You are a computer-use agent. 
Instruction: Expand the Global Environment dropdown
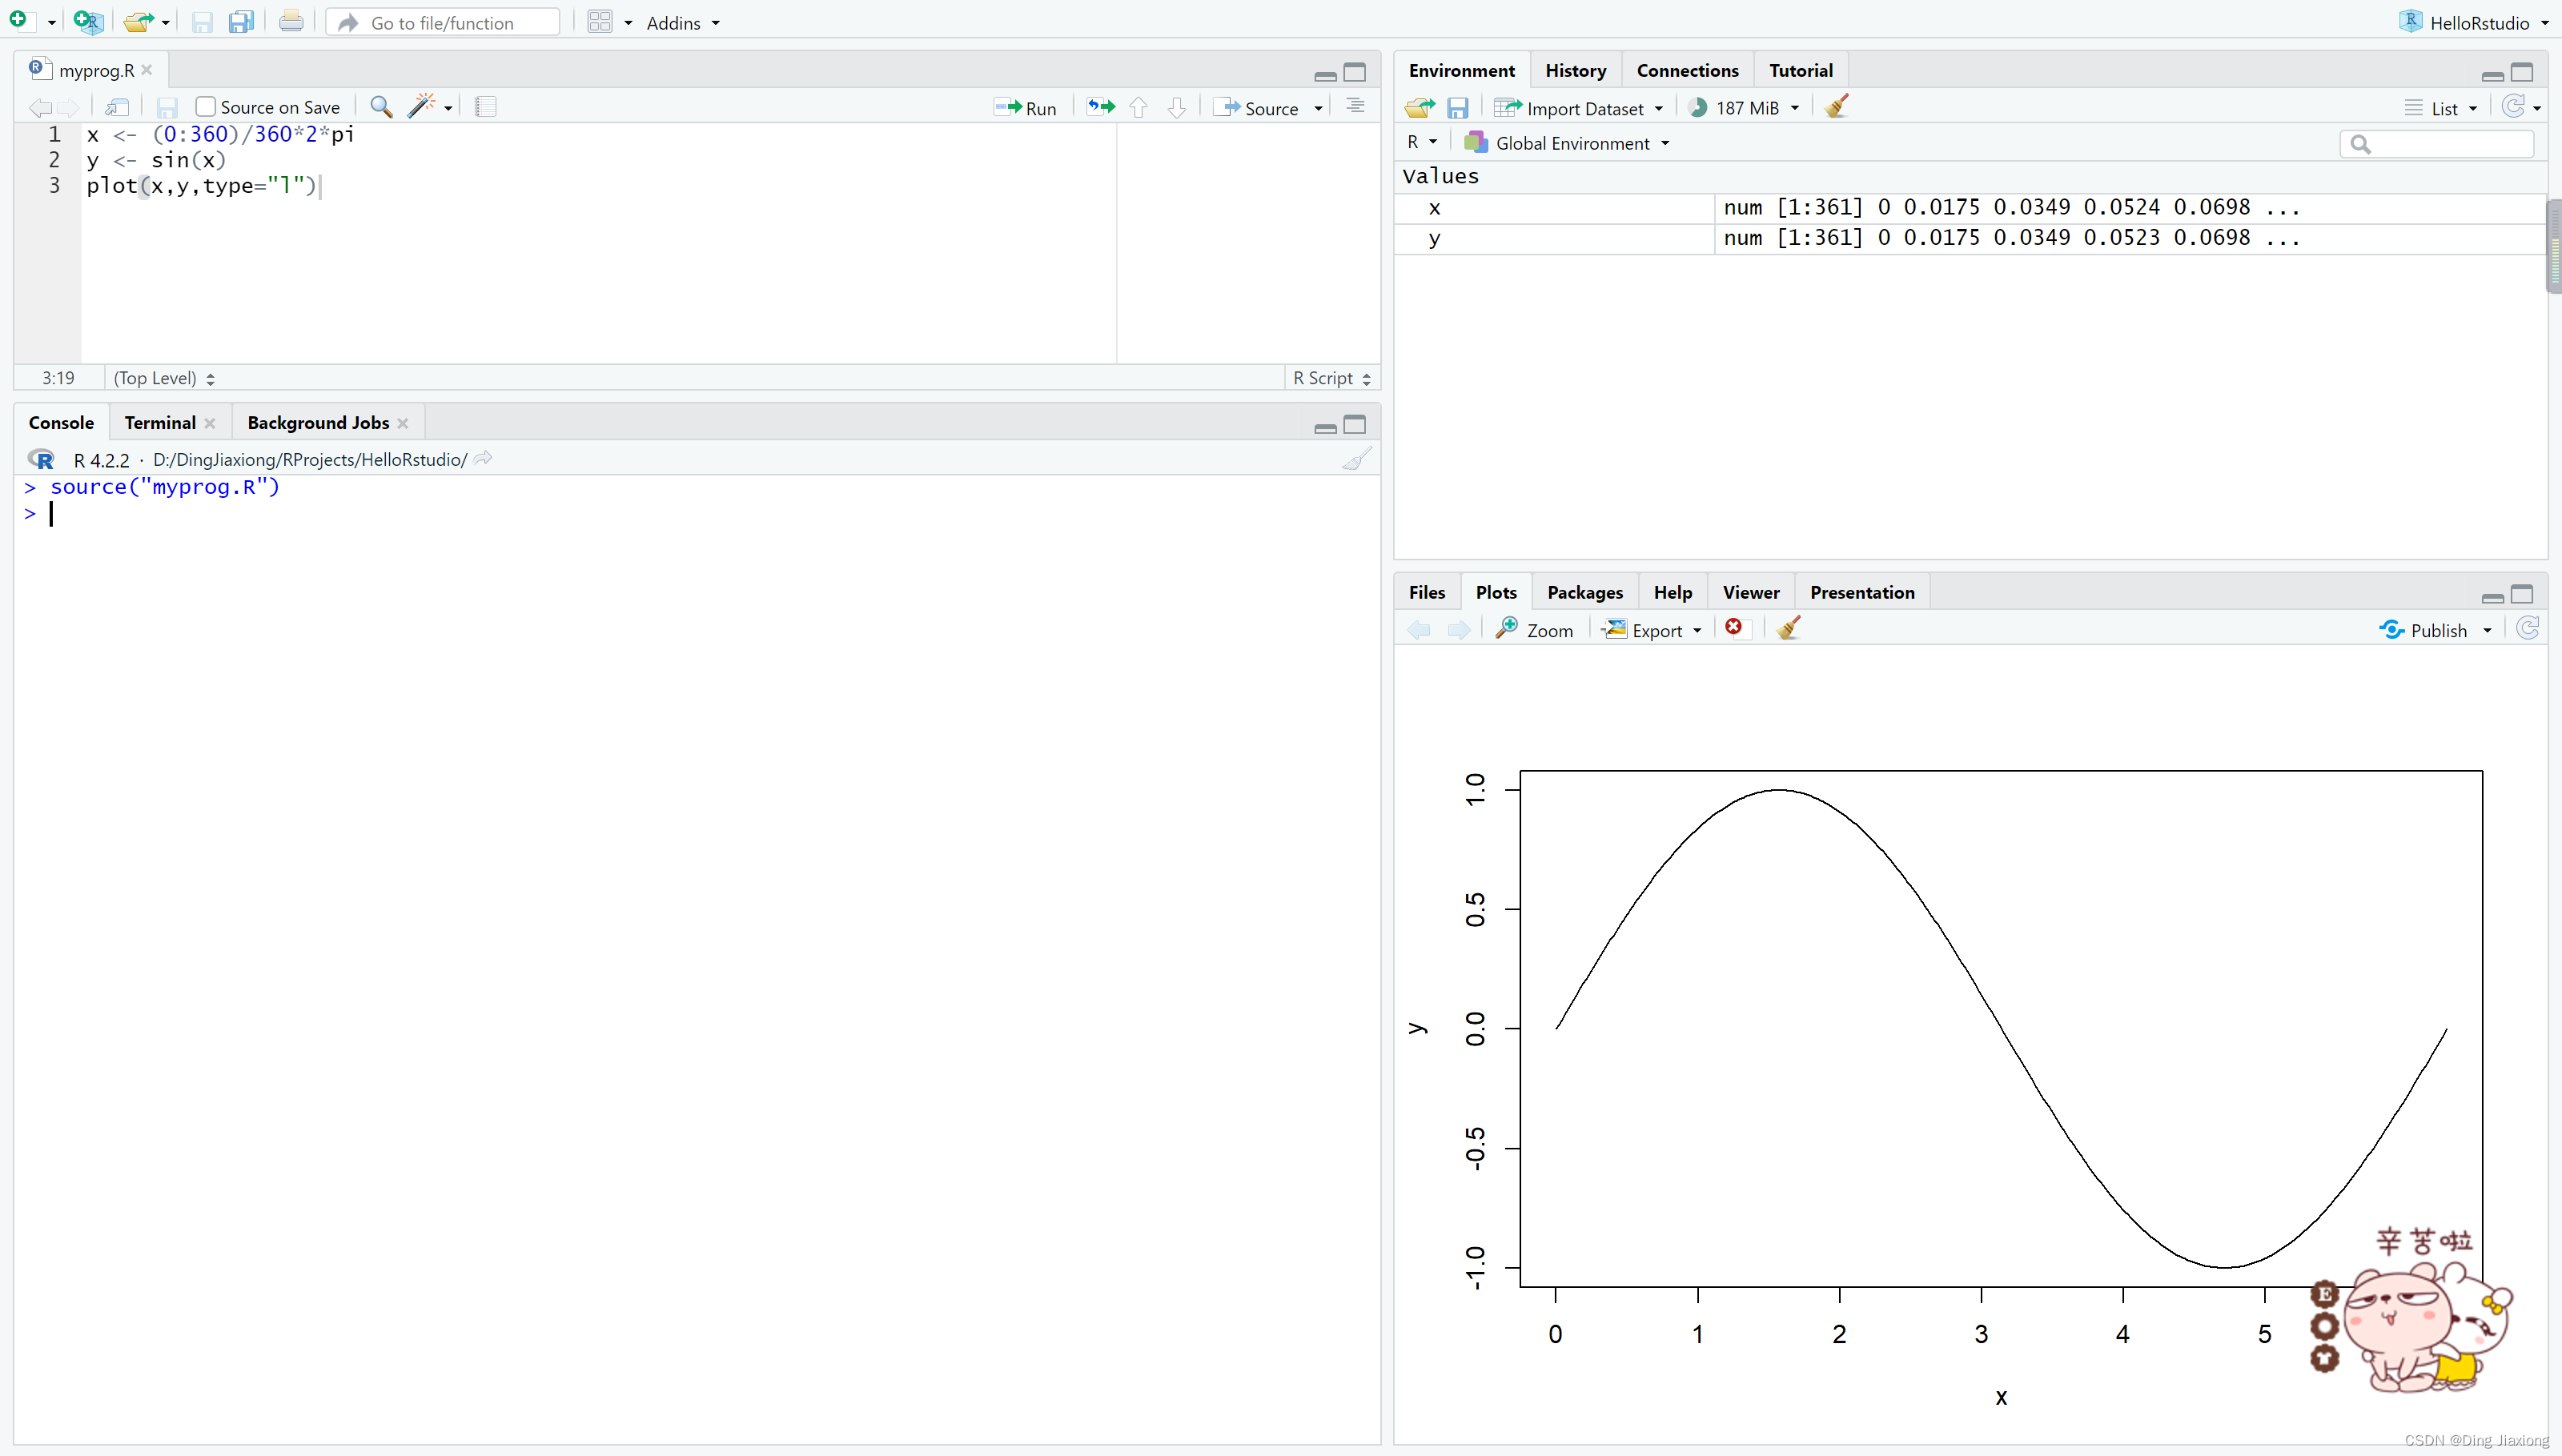(1570, 143)
